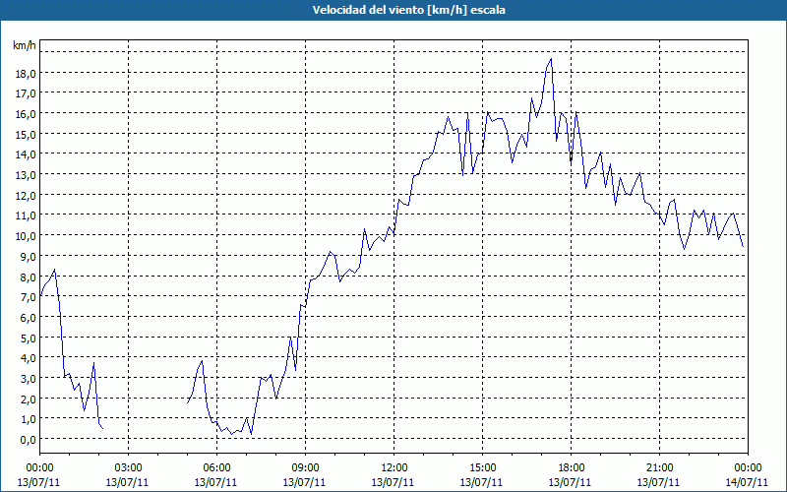Image resolution: width=787 pixels, height=492 pixels.
Task: Click the 13/07/11 date under 18:00
Action: (570, 482)
